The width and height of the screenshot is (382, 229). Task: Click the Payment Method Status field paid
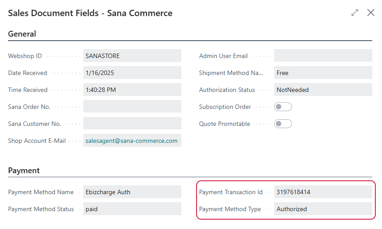pos(132,209)
